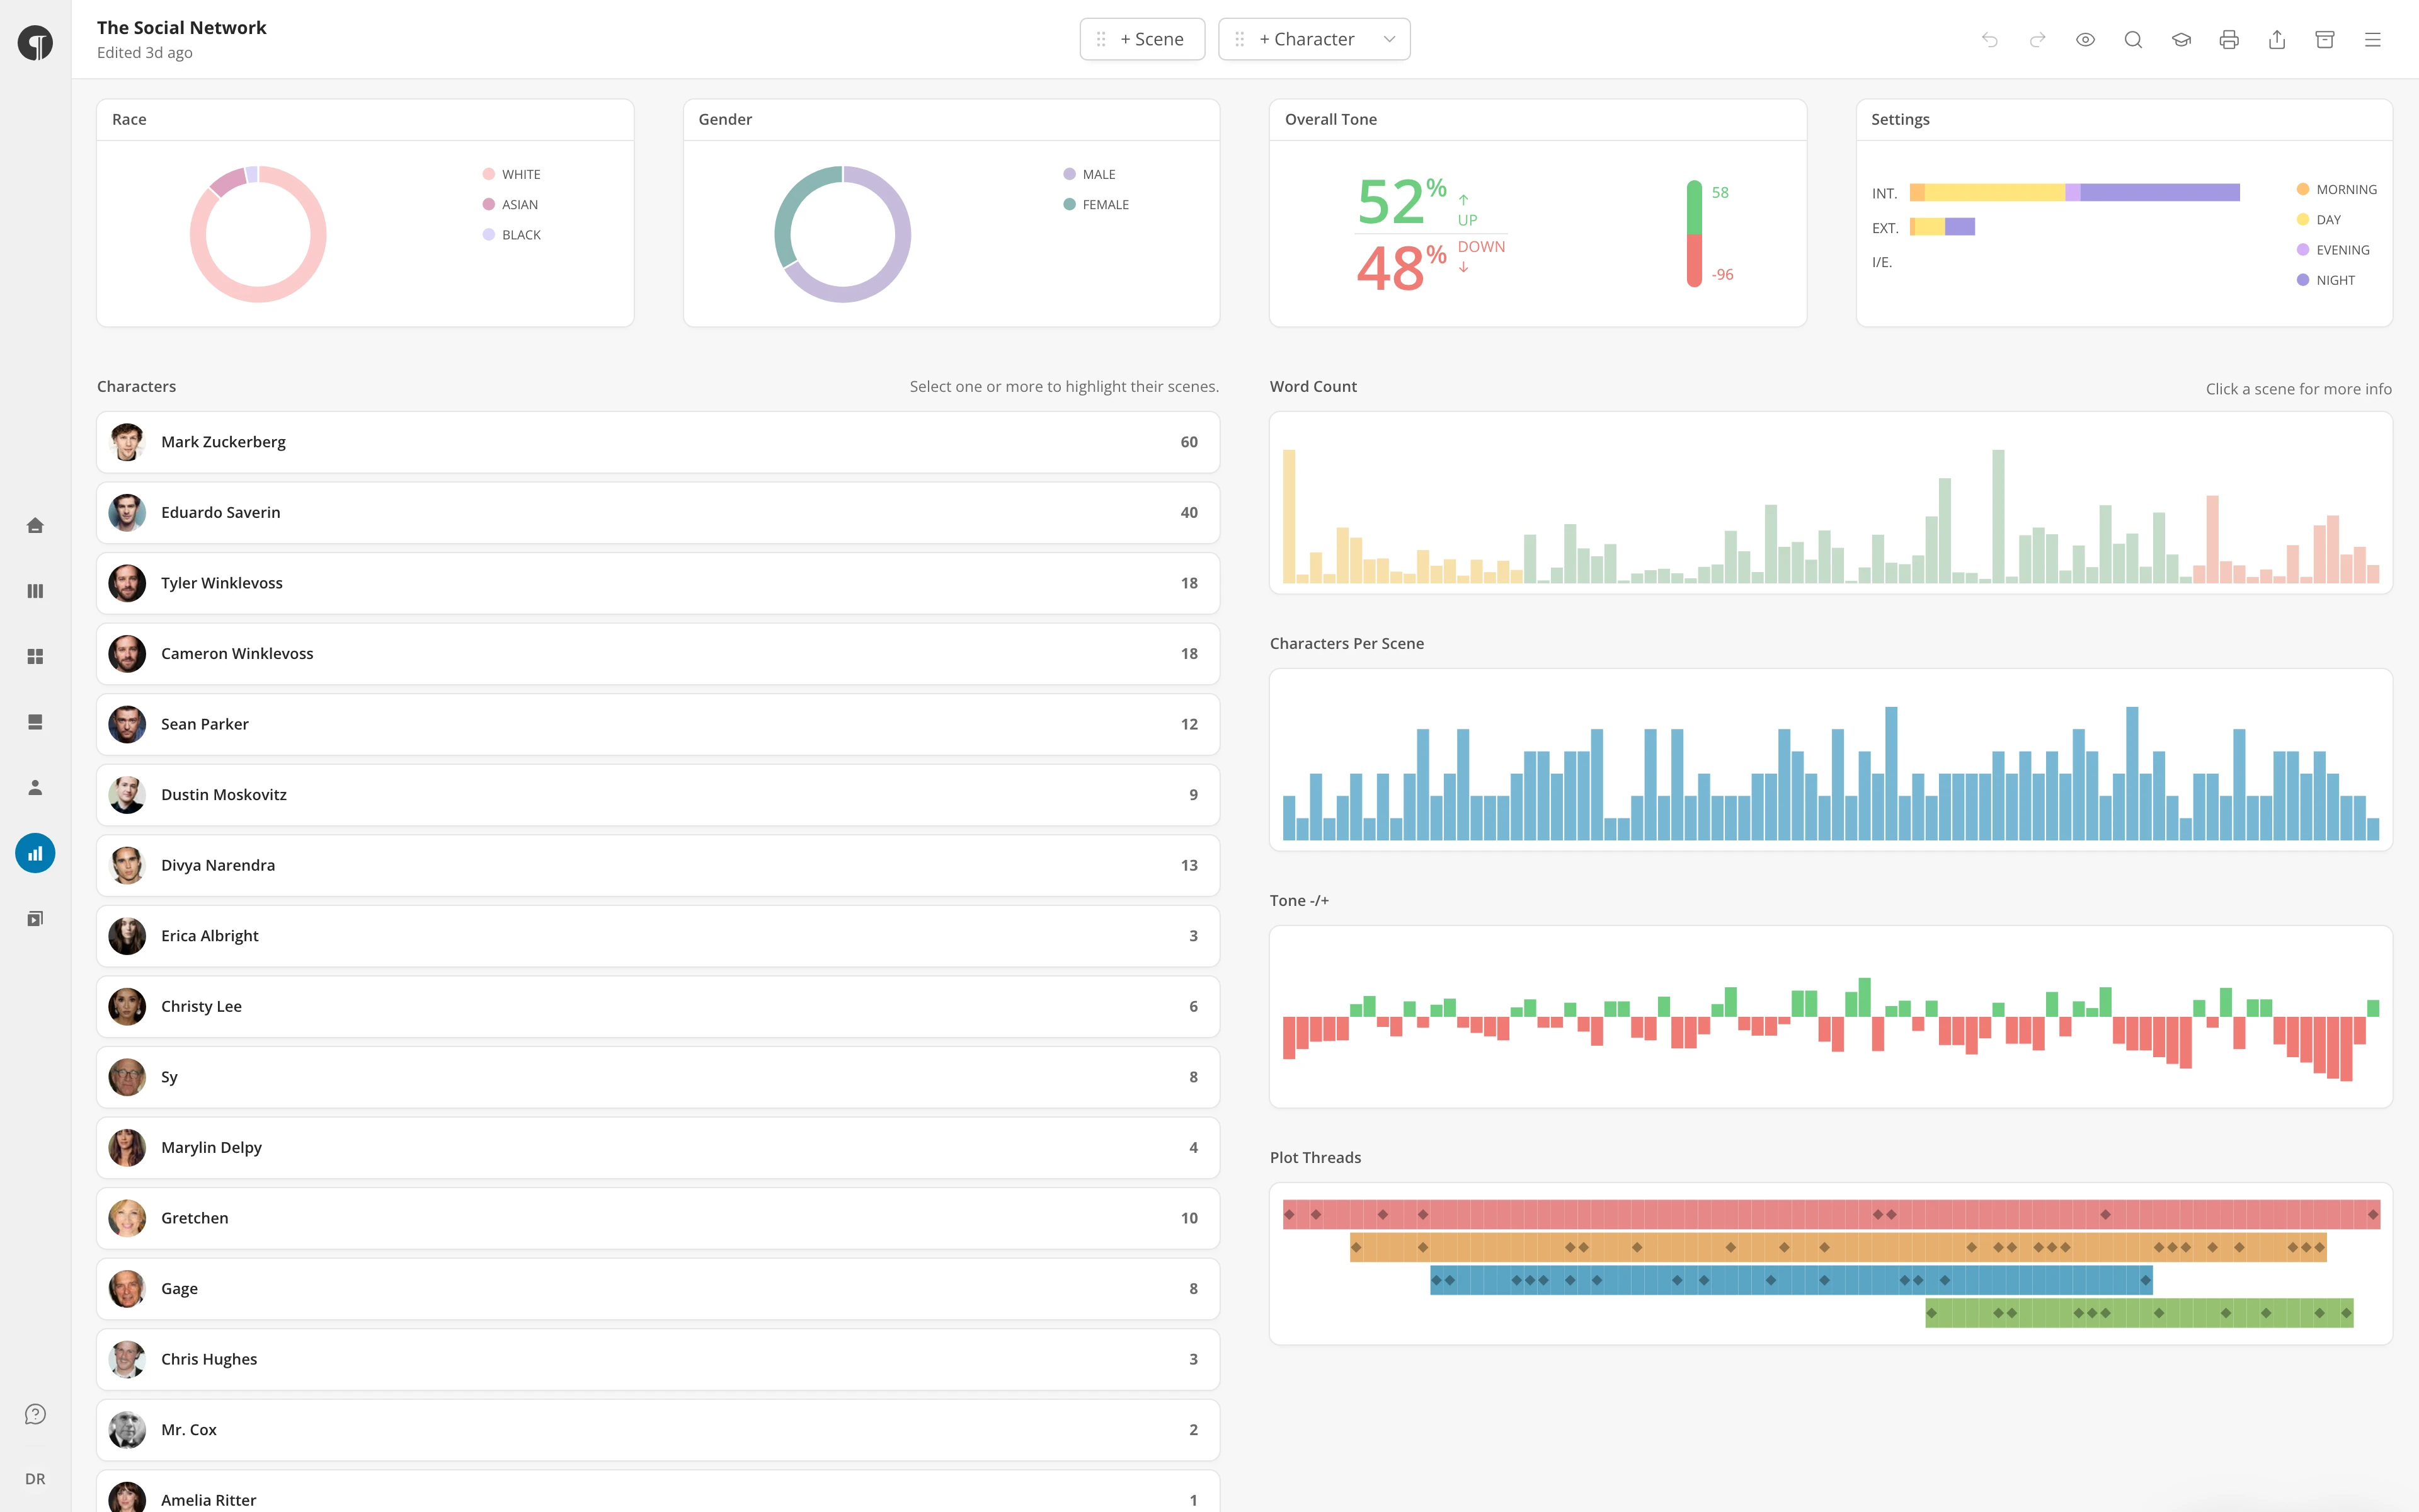Open the grid cards icon in sidebar
Screen dimensions: 2419x1512
[35, 656]
